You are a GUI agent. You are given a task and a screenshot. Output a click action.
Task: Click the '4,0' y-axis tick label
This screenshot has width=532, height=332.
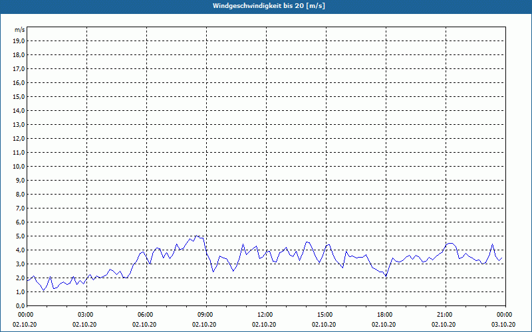[x=20, y=250]
